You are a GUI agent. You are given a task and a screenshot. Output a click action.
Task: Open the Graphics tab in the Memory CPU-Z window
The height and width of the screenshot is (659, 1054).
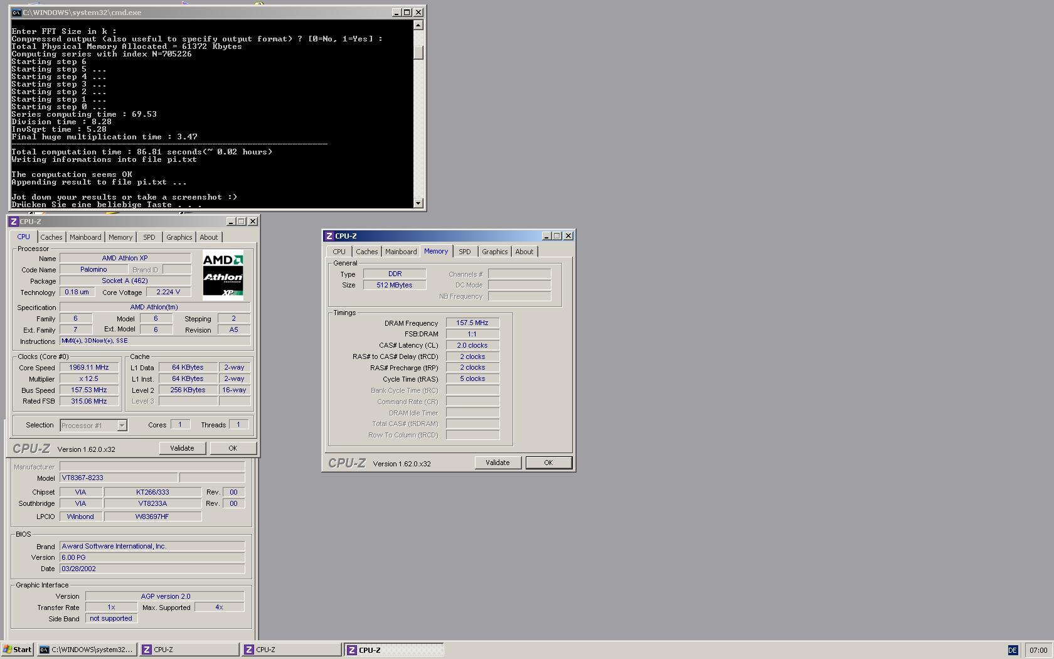[x=494, y=252]
